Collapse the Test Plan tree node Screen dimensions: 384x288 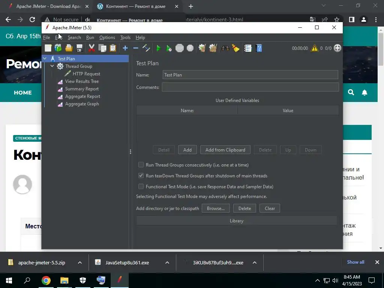point(45,58)
